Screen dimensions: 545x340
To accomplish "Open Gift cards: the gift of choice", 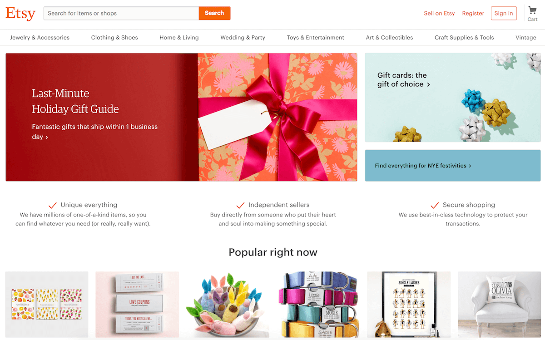I will coord(453,98).
